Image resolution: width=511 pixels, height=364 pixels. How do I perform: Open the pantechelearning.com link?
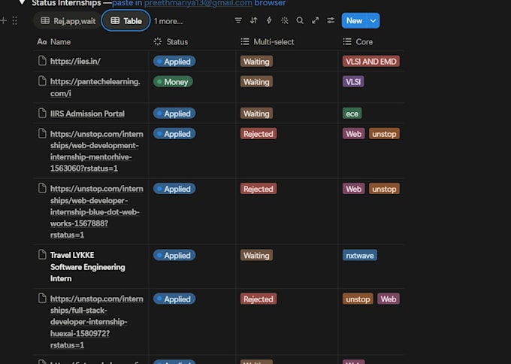coord(95,87)
